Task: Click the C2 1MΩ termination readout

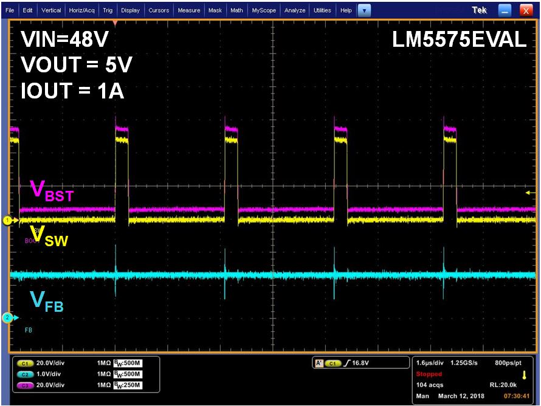Action: 103,374
